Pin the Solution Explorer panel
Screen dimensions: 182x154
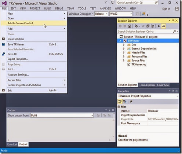[x=173, y=21]
